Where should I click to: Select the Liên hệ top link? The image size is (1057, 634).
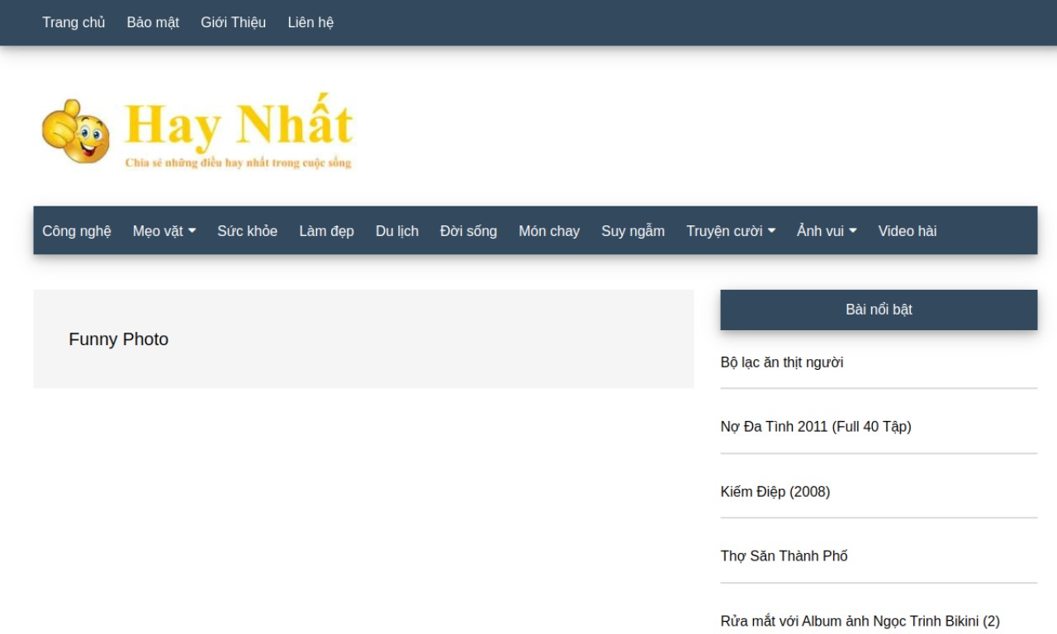310,22
